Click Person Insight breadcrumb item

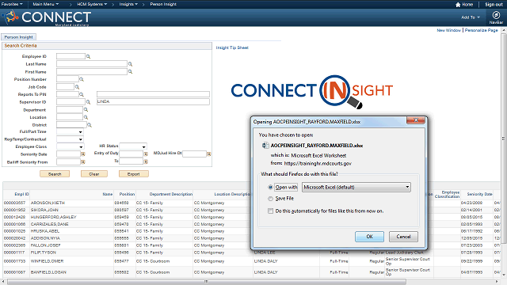[x=163, y=4]
